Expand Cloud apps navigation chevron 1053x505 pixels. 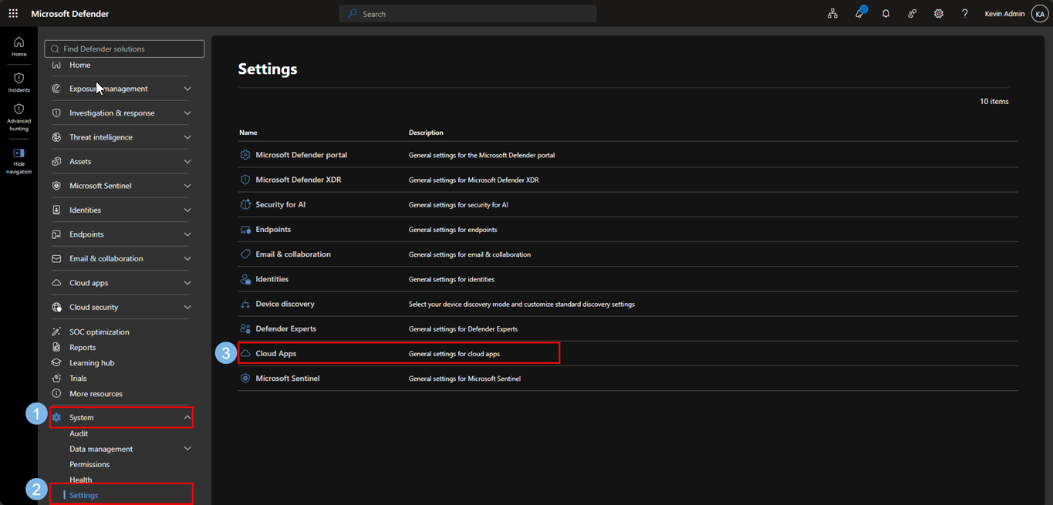(x=187, y=283)
